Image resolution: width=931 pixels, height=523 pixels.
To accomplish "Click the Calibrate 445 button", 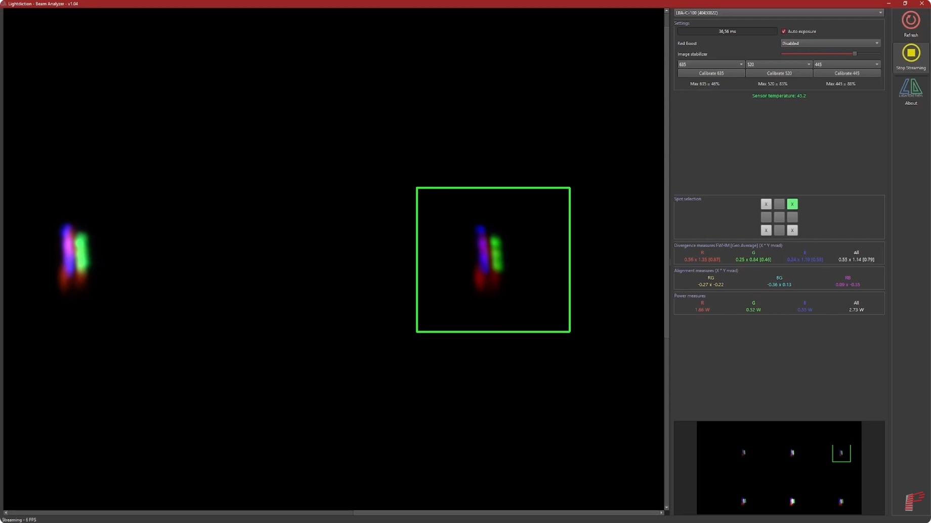I will click(x=847, y=73).
